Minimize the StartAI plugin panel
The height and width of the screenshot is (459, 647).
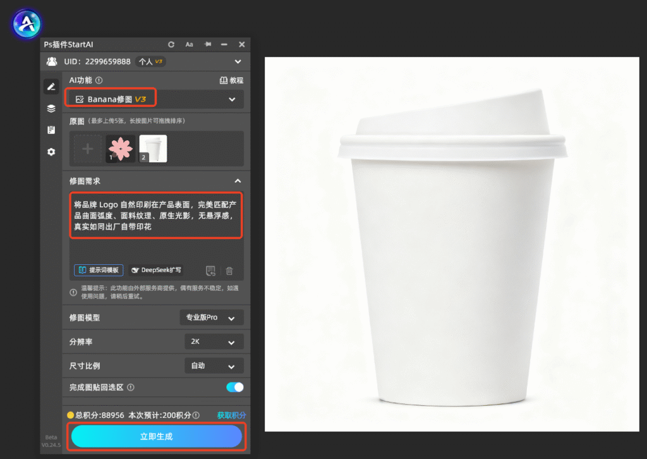224,45
